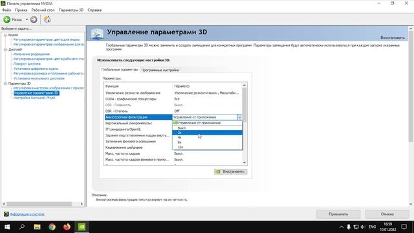
Task: Click the green Back arrow icon
Action: click(x=7, y=19)
